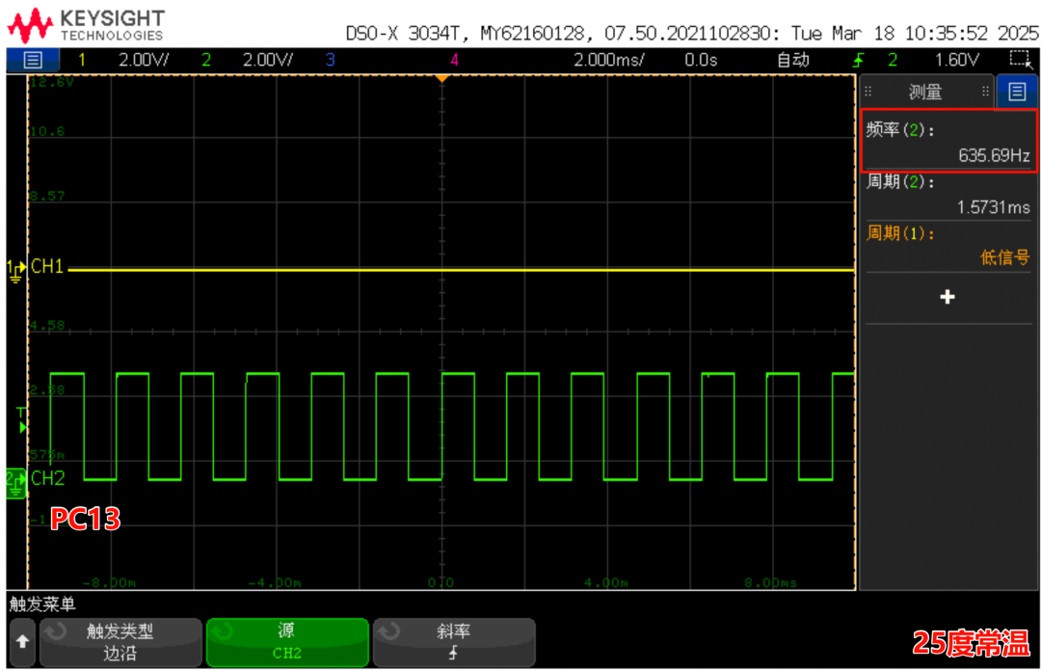Select the CH2 ground reference marker

pyautogui.click(x=15, y=479)
